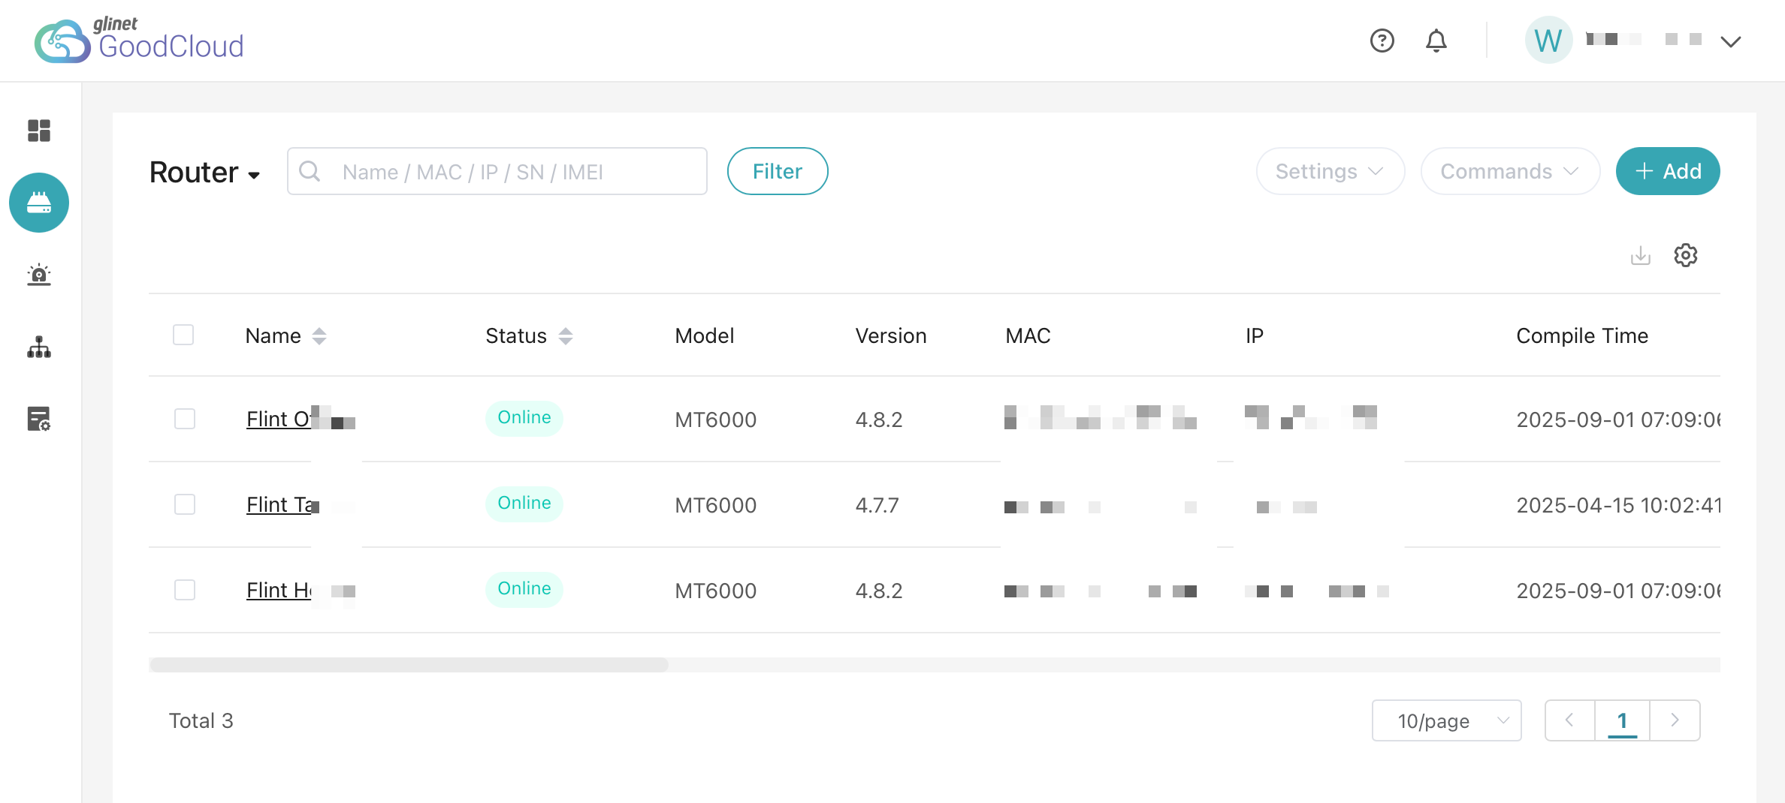Viewport: 1785px width, 803px height.
Task: Check the box for the first Flint router row
Action: 185,419
